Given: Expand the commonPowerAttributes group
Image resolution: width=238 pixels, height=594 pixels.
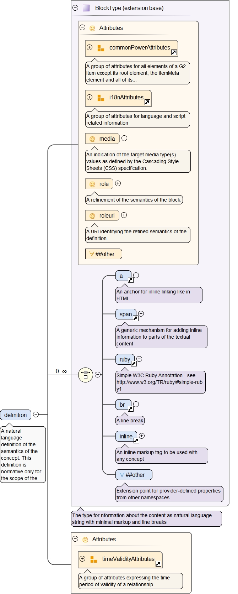Looking at the screenshot, I should coord(90,47).
